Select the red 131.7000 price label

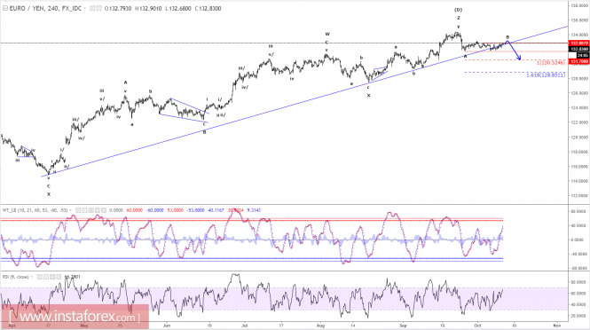[x=579, y=61]
